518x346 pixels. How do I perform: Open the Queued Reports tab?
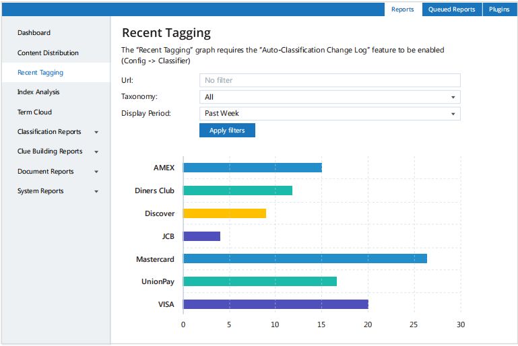[451, 9]
